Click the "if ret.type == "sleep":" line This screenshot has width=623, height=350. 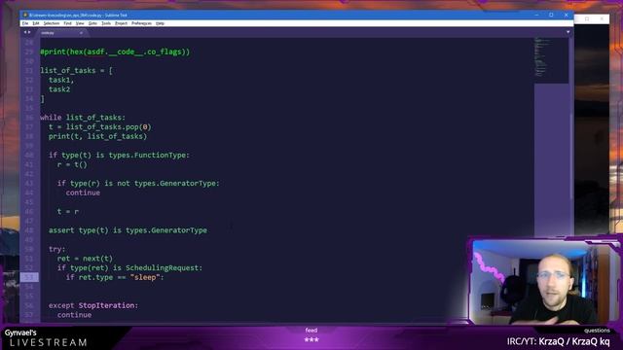115,277
